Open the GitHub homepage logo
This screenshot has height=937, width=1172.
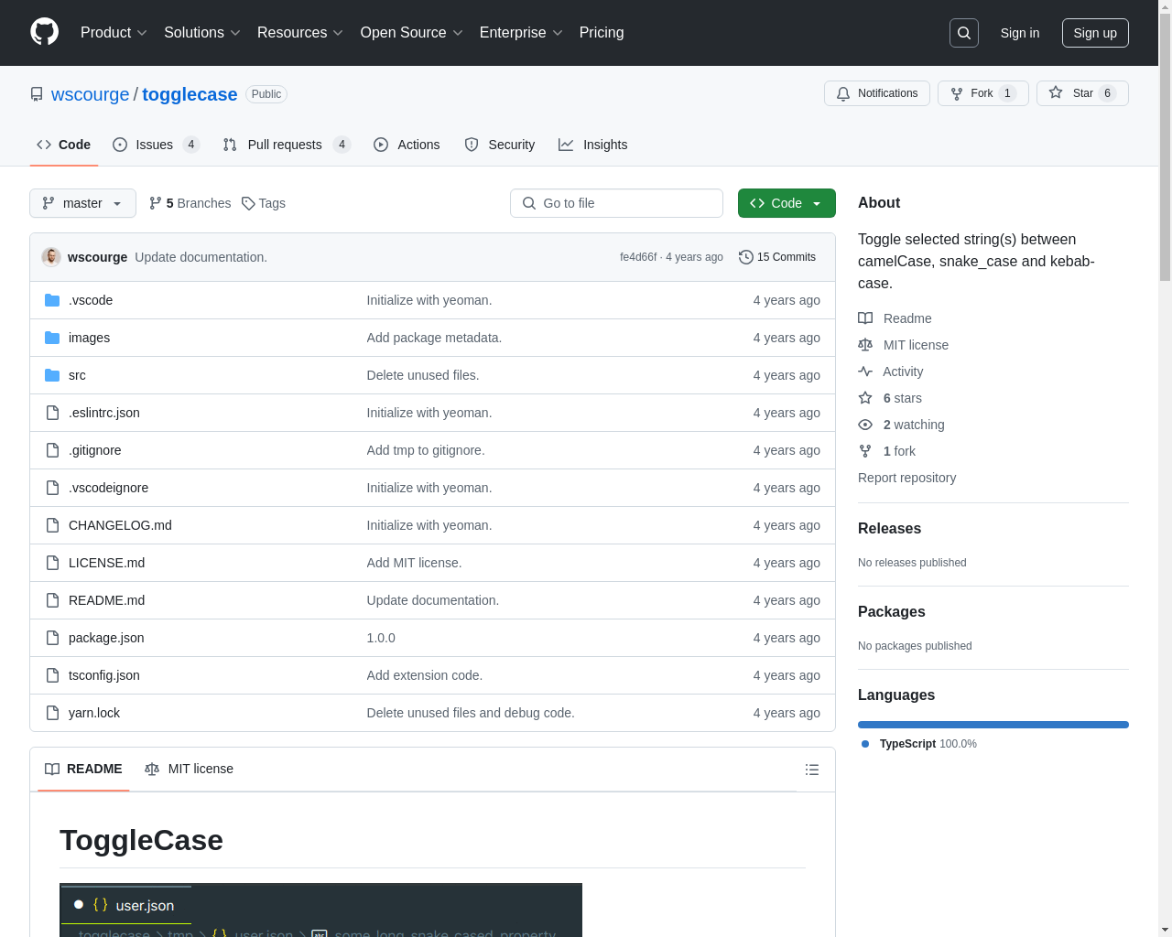45,32
